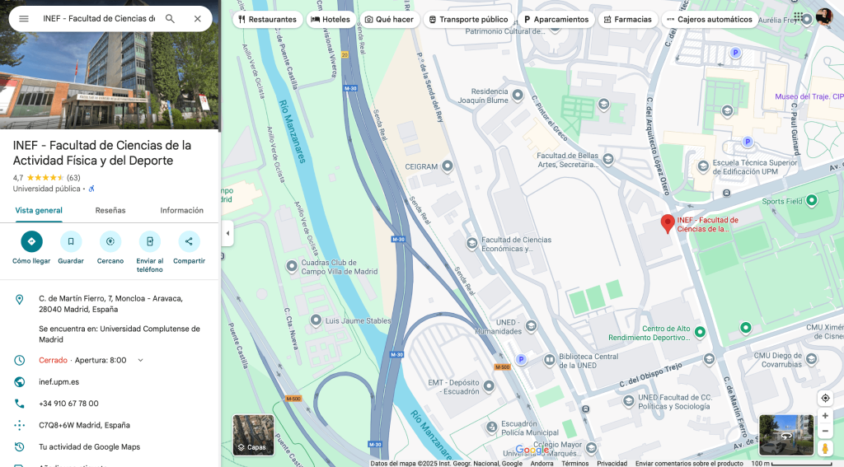844x467 pixels.
Task: Select the Cajeros automáticos chip
Action: (710, 20)
